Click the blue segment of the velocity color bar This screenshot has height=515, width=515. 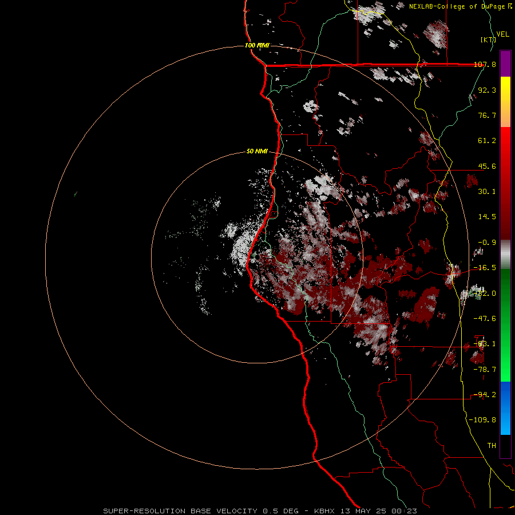pyautogui.click(x=505, y=408)
